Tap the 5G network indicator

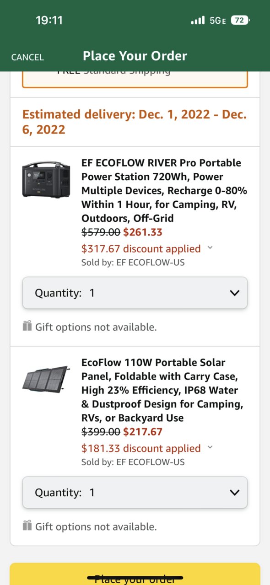(x=217, y=21)
